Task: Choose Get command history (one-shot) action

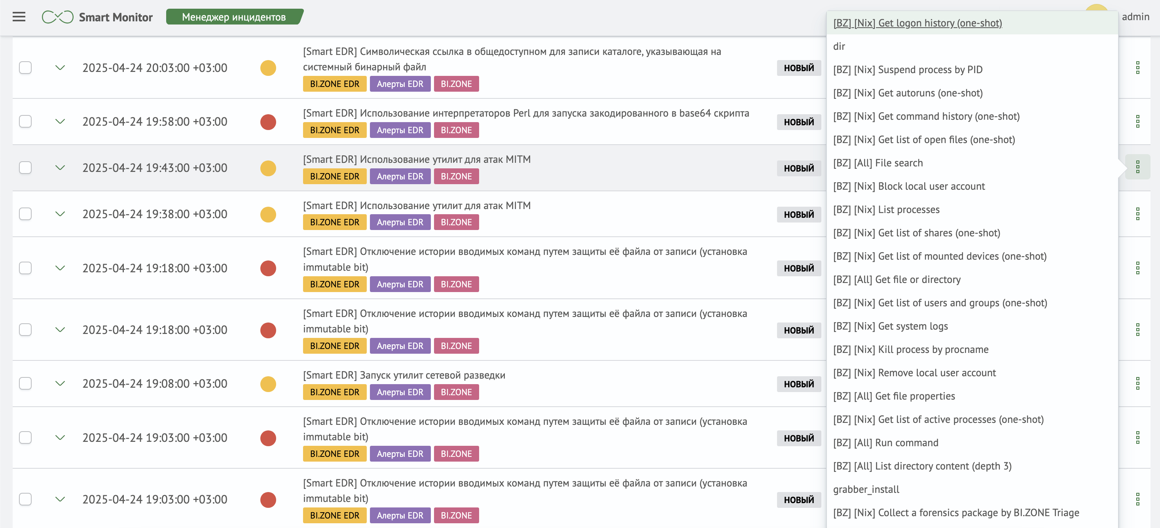Action: click(972, 117)
